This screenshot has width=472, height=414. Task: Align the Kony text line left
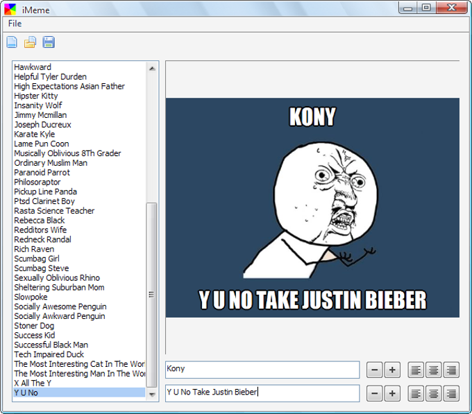click(416, 370)
